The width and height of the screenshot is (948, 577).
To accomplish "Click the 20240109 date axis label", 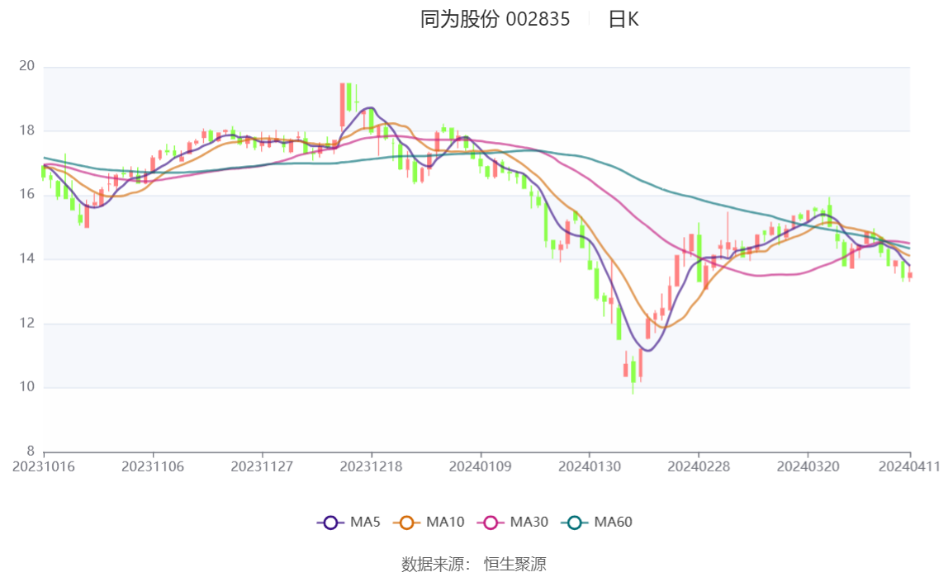I will pos(481,466).
